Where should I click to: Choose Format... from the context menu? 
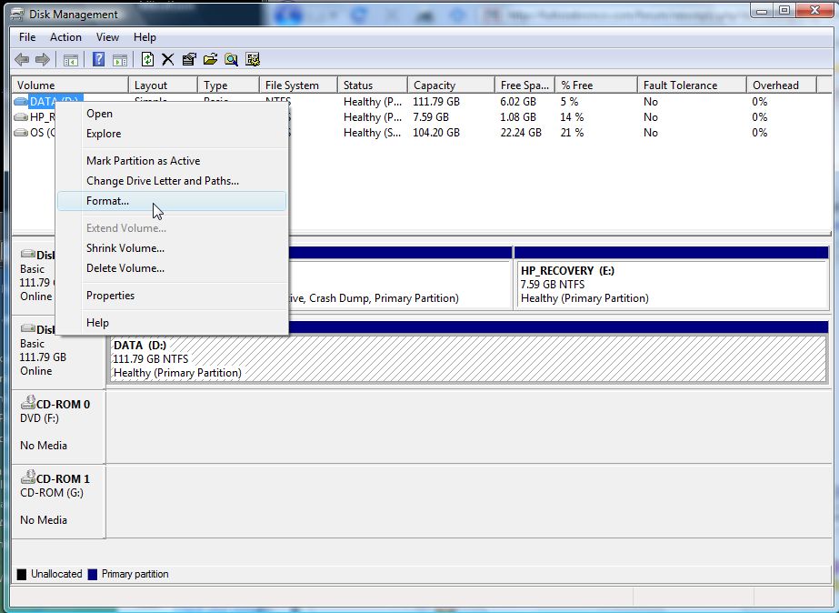107,201
